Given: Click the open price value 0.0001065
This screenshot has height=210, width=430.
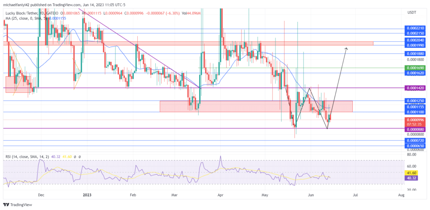Looking at the screenshot, I should (x=72, y=13).
